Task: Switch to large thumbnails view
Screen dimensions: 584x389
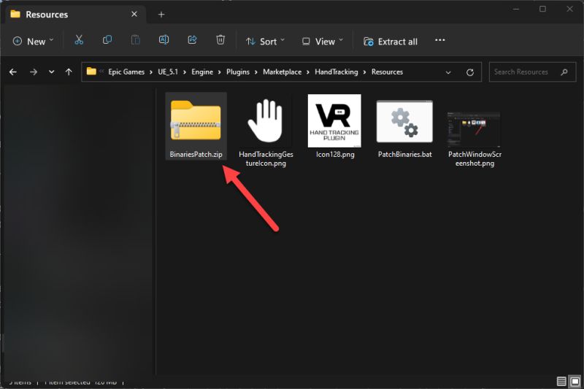Action: pos(575,381)
